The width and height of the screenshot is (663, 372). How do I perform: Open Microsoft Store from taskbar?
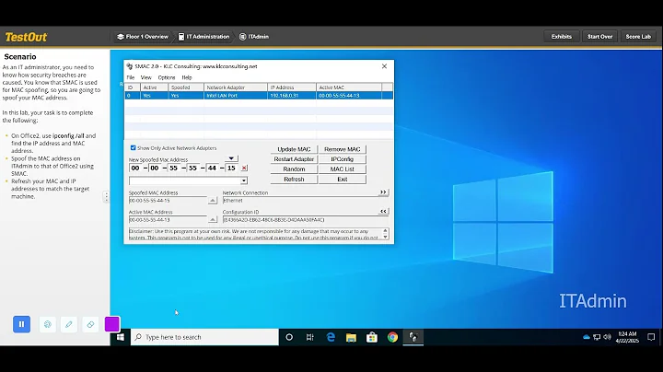pyautogui.click(x=372, y=337)
